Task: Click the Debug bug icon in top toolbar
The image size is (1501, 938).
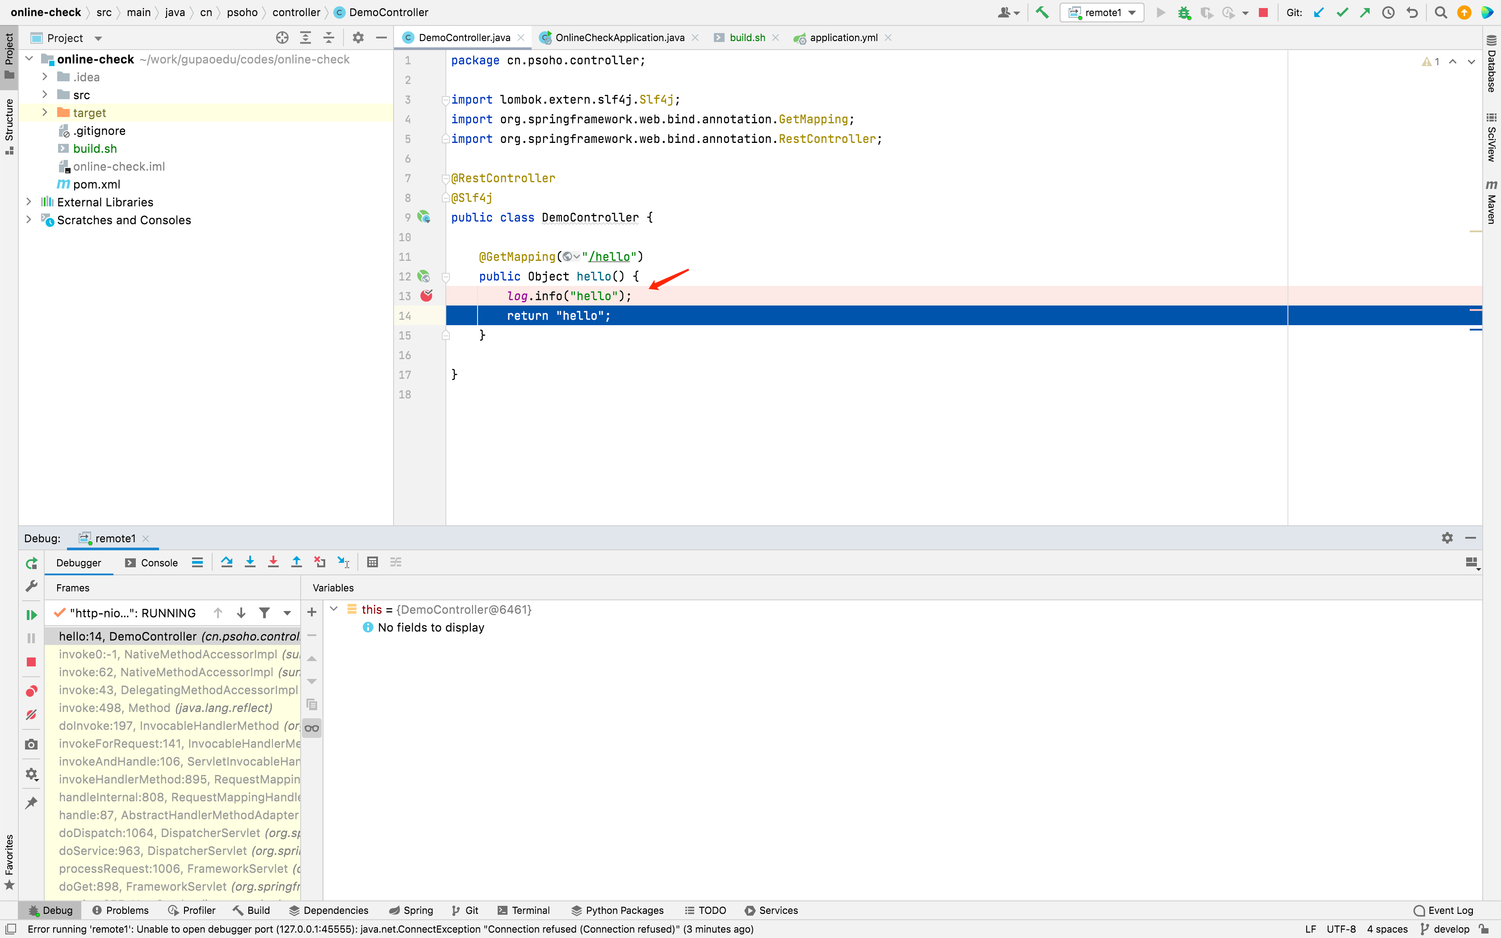Action: [1184, 13]
